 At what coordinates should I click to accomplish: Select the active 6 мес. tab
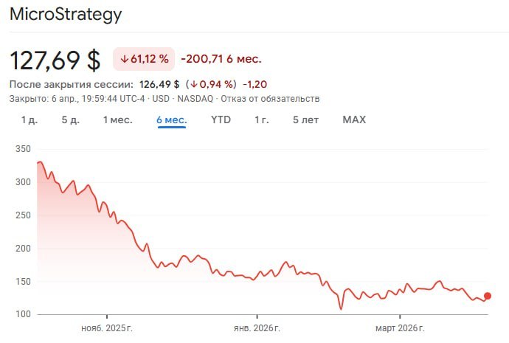(171, 119)
